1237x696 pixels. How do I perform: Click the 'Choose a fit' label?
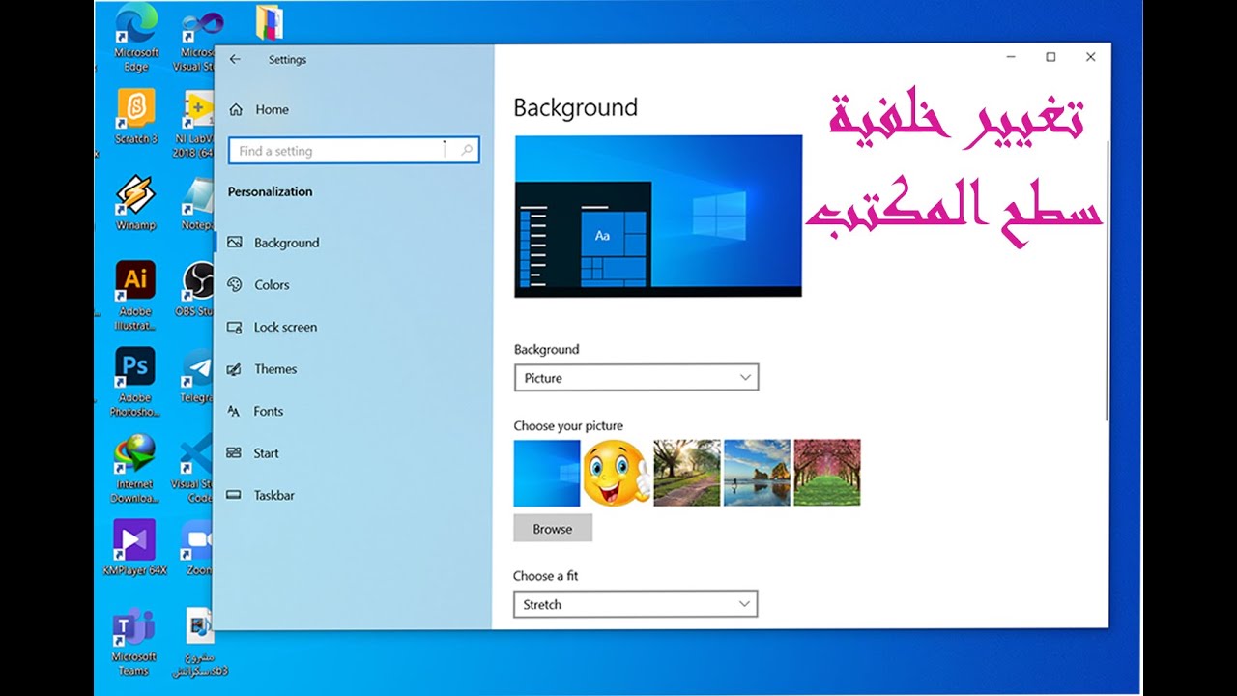[x=546, y=575]
